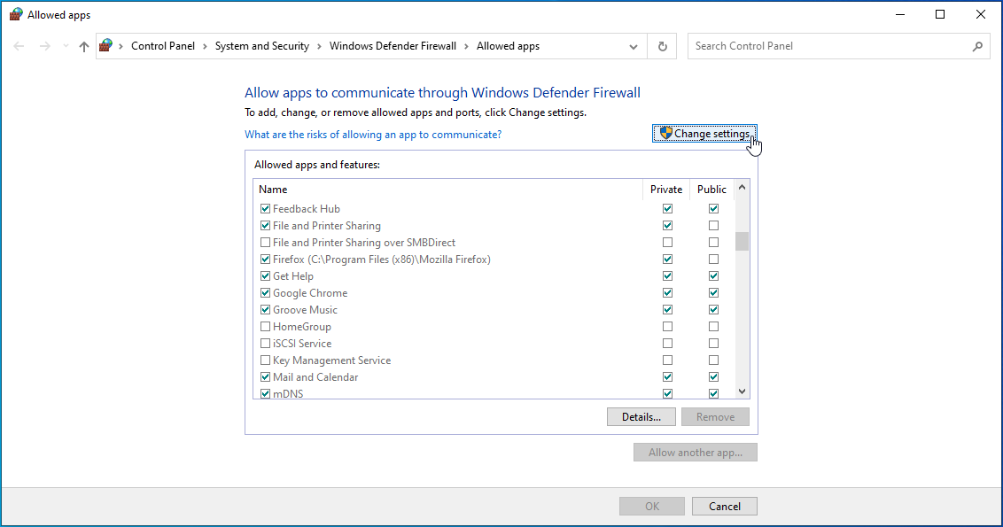Click the search magnifier icon
The width and height of the screenshot is (1003, 527).
click(977, 47)
